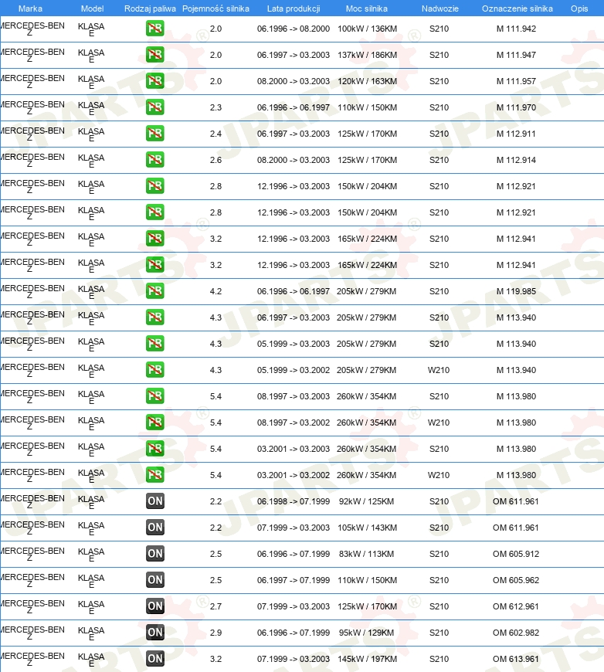Click the Moc silnika column header
Image resolution: width=604 pixels, height=672 pixels.
pos(367,8)
